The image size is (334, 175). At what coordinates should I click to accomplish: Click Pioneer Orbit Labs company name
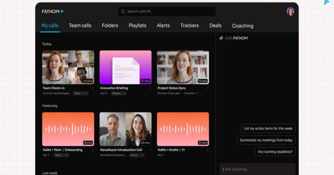(169, 93)
